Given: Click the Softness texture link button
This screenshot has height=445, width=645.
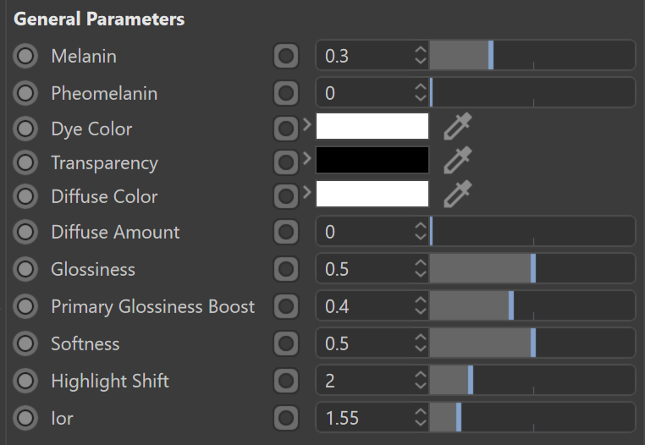Looking at the screenshot, I should pos(286,343).
